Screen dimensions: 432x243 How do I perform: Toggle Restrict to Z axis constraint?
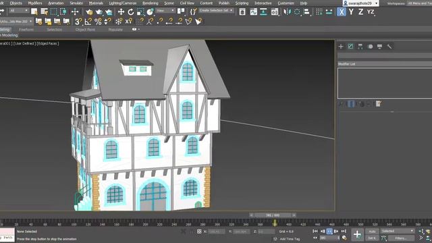point(360,12)
